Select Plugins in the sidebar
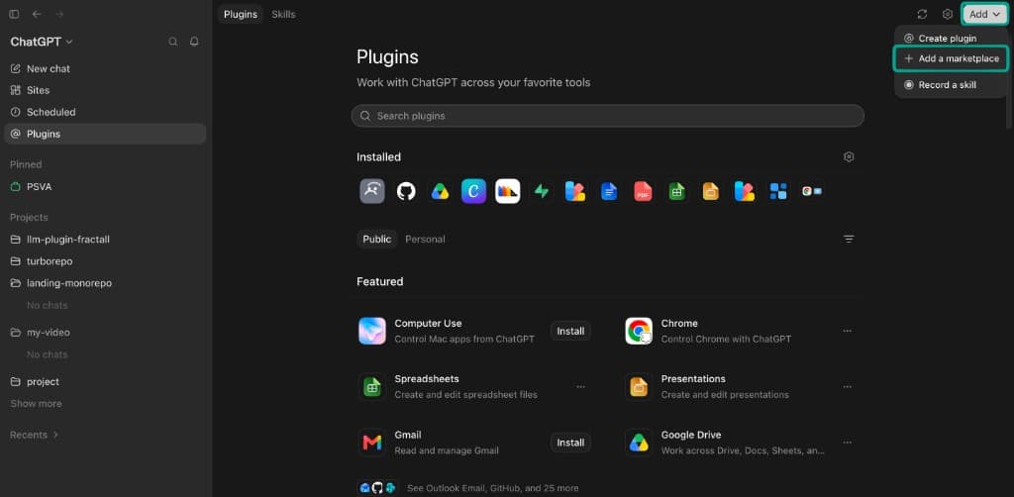The image size is (1014, 497). click(105, 134)
